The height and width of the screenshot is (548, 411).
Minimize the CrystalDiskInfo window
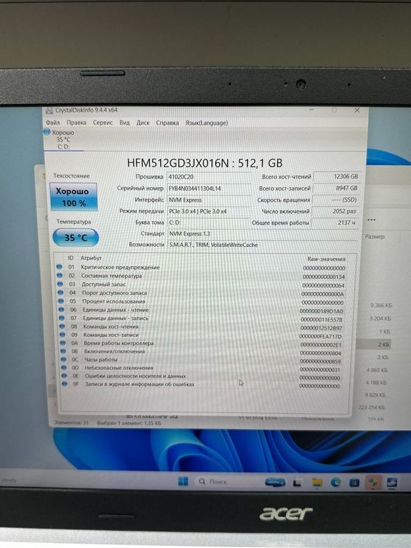click(312, 110)
